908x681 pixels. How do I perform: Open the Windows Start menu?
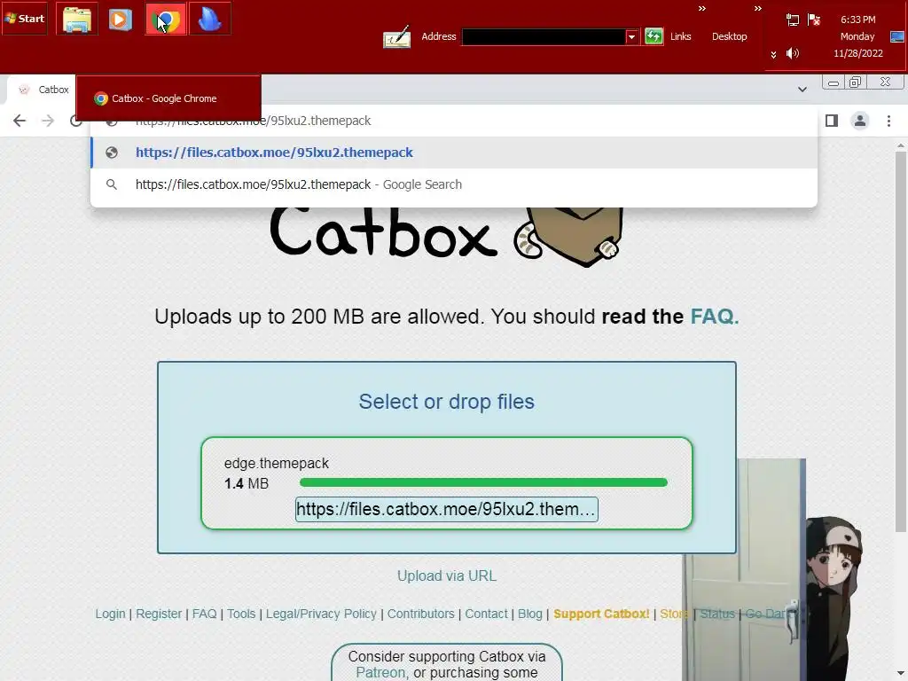tap(24, 19)
